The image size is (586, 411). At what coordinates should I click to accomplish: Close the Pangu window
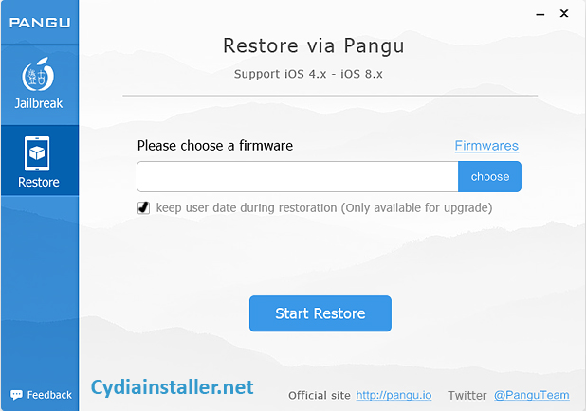coord(563,13)
